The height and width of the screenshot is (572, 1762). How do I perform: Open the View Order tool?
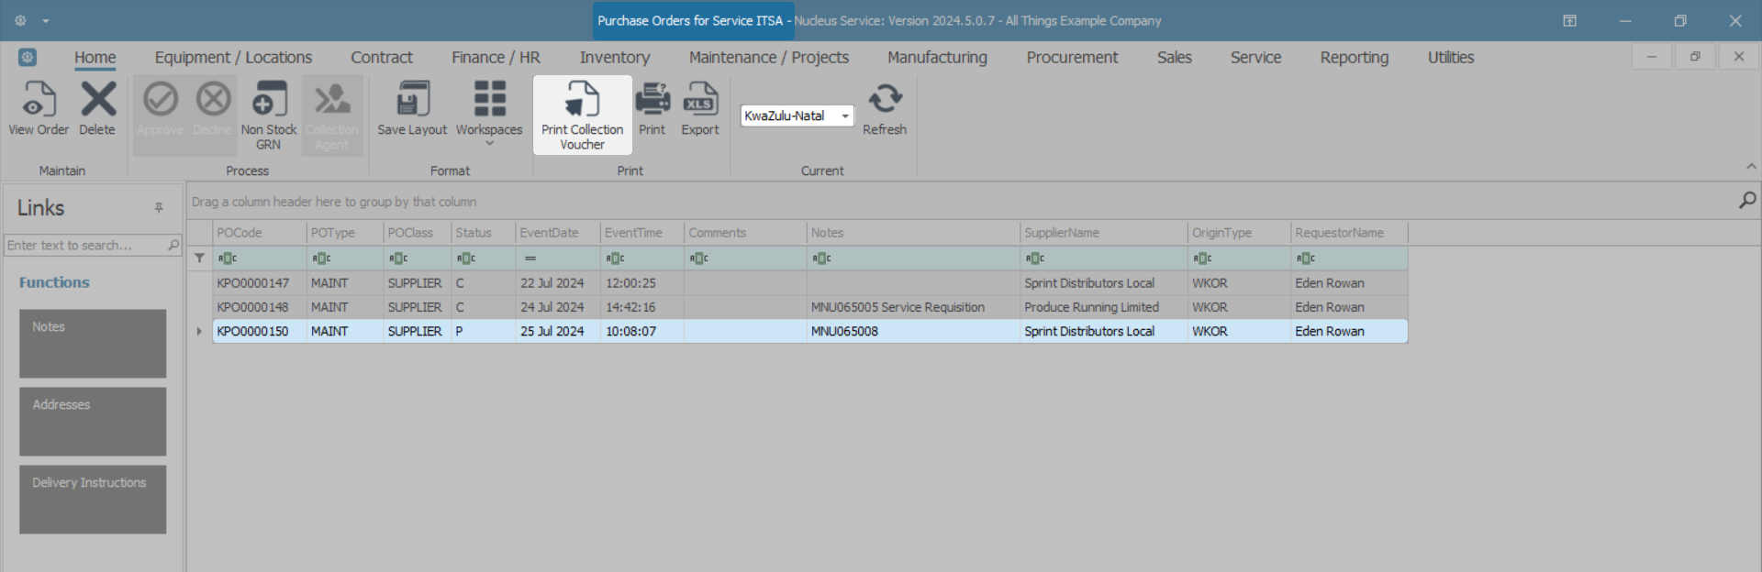click(39, 109)
